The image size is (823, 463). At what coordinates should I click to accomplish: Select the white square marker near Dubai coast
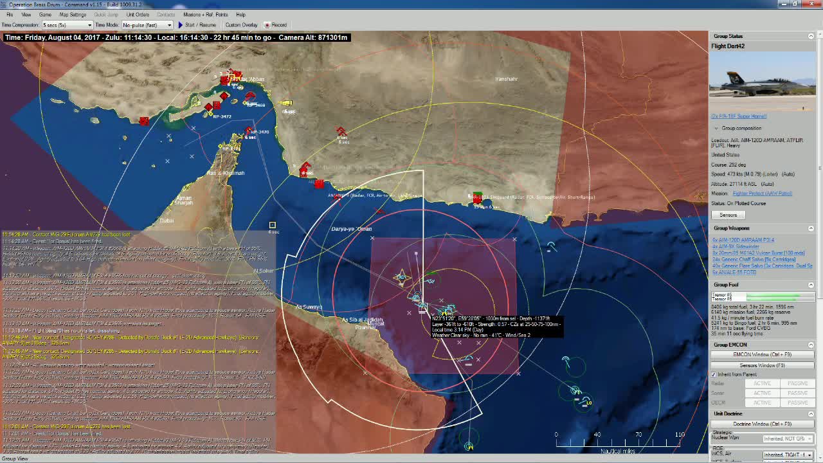[272, 225]
